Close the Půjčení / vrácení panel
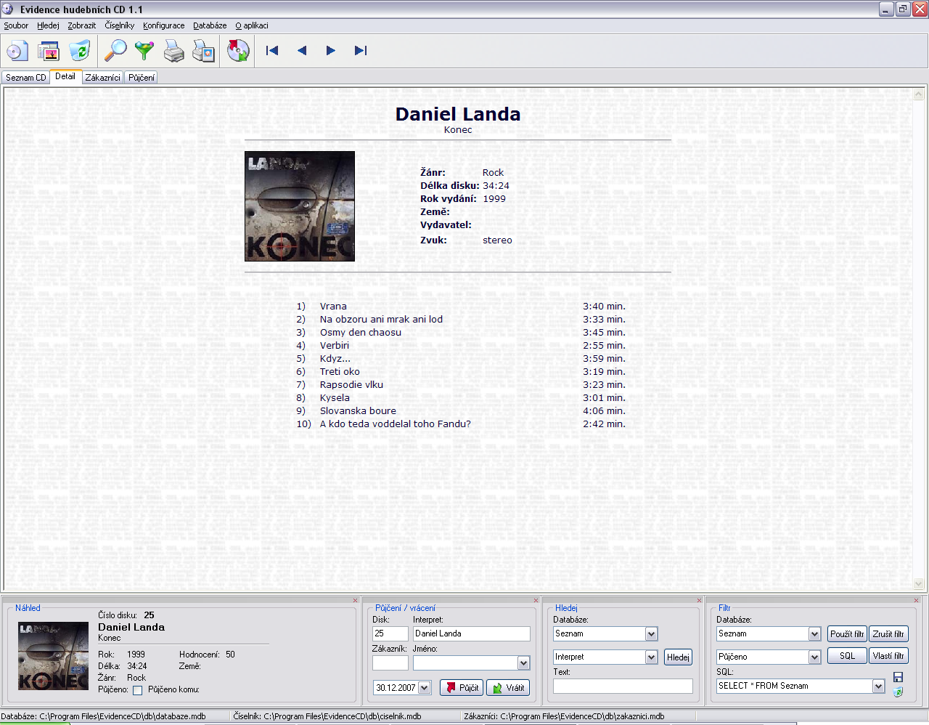The height and width of the screenshot is (725, 929). coord(536,600)
